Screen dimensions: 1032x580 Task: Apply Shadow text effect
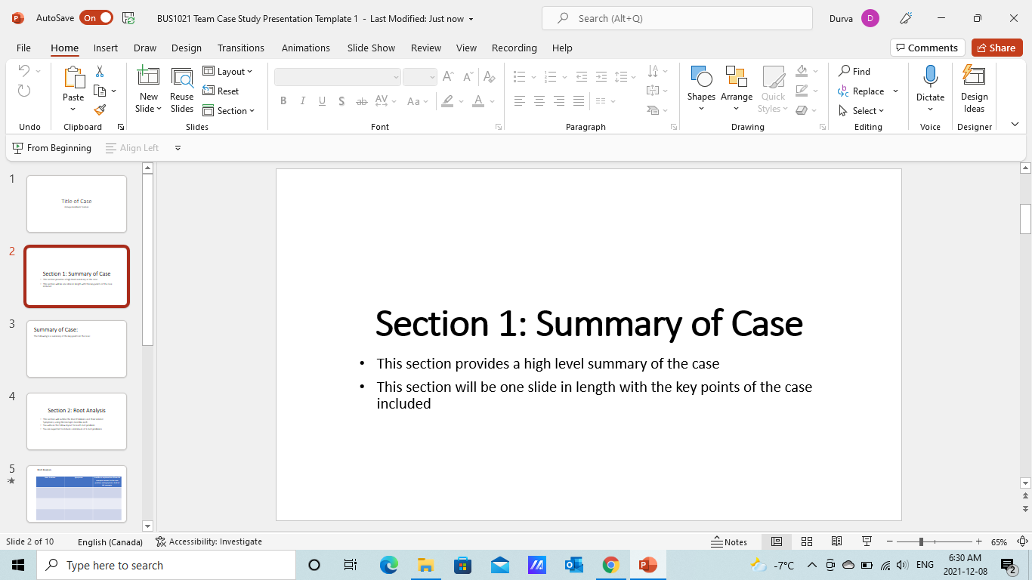tap(342, 101)
